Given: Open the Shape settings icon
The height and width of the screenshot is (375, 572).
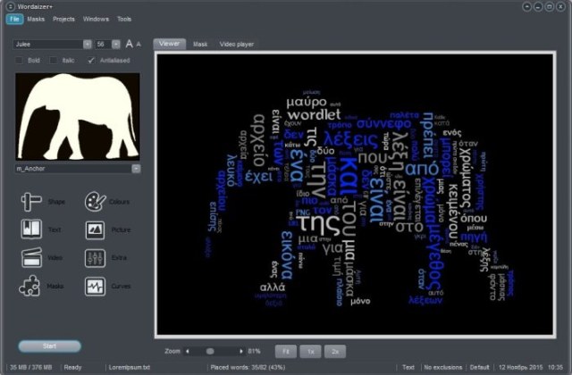Looking at the screenshot, I should (30, 203).
